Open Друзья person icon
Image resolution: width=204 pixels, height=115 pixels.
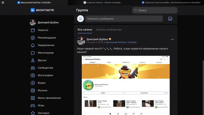(x=33, y=60)
